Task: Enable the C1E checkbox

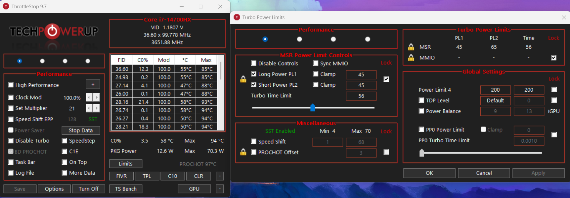Action: [65, 152]
